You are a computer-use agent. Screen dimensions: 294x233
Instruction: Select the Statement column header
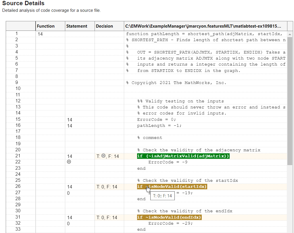click(77, 26)
